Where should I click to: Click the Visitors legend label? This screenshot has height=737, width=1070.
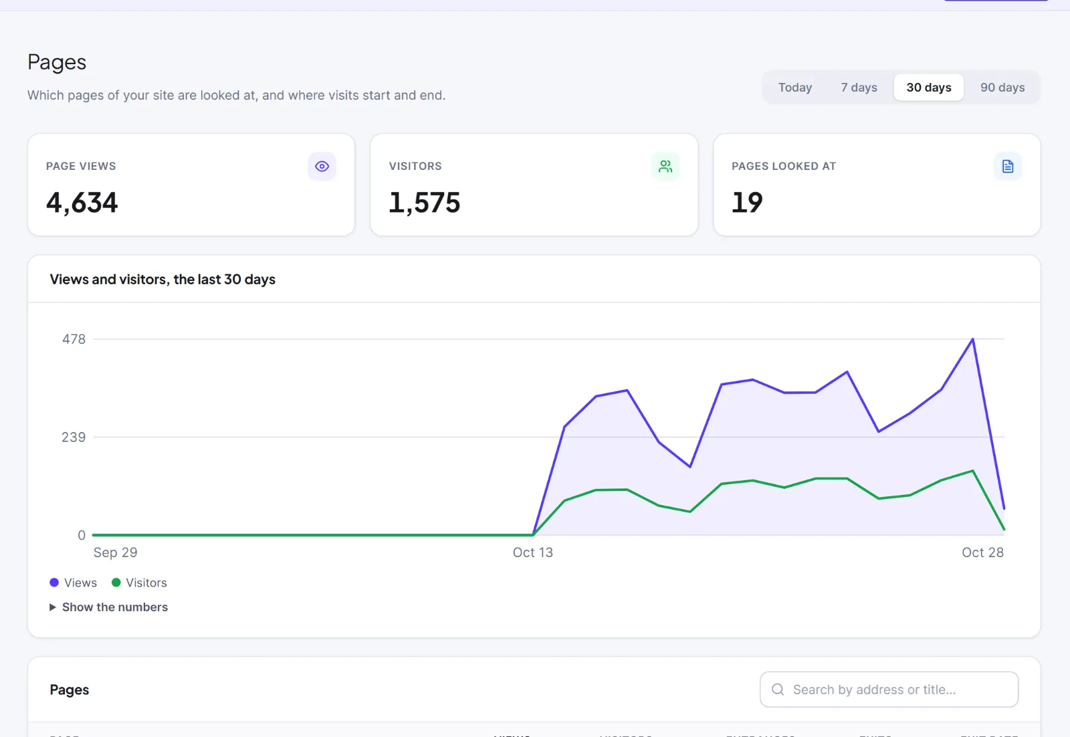[x=146, y=583]
